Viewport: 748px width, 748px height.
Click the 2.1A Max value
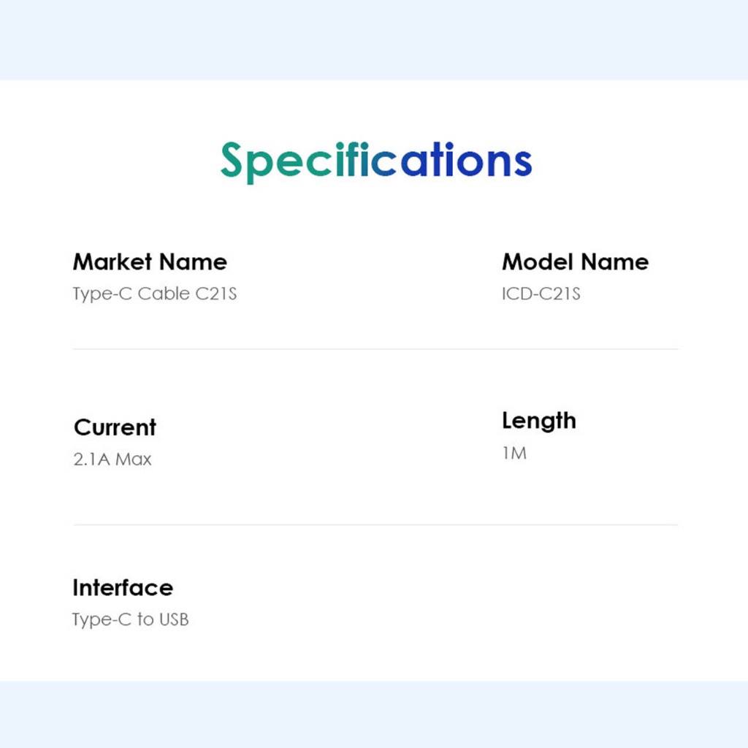click(x=112, y=459)
